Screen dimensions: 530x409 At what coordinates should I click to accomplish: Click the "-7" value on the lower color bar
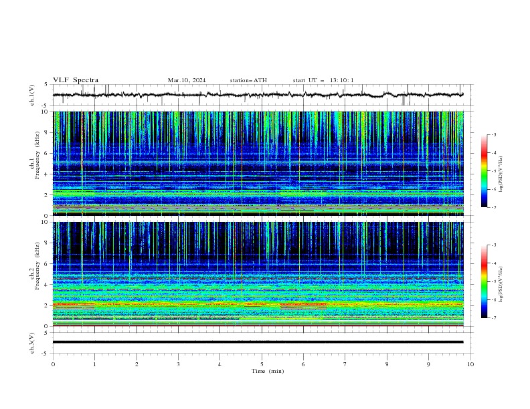point(494,318)
